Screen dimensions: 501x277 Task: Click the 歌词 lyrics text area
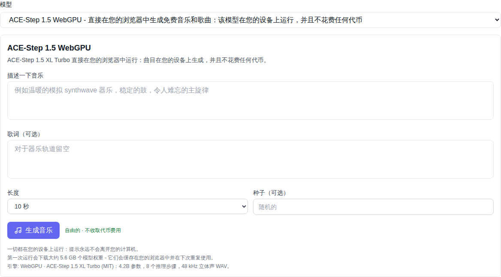pos(250,159)
